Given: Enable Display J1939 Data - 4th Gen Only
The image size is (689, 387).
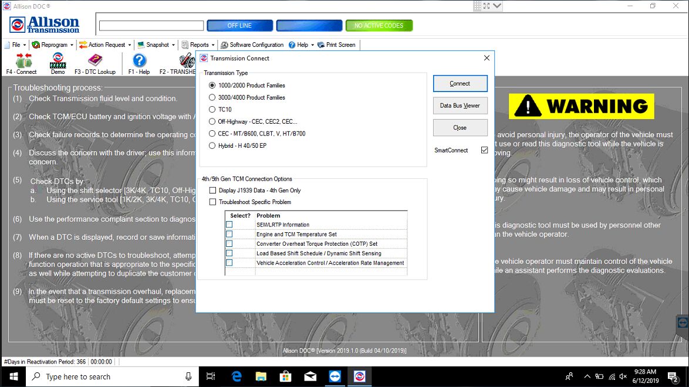Looking at the screenshot, I should [212, 191].
